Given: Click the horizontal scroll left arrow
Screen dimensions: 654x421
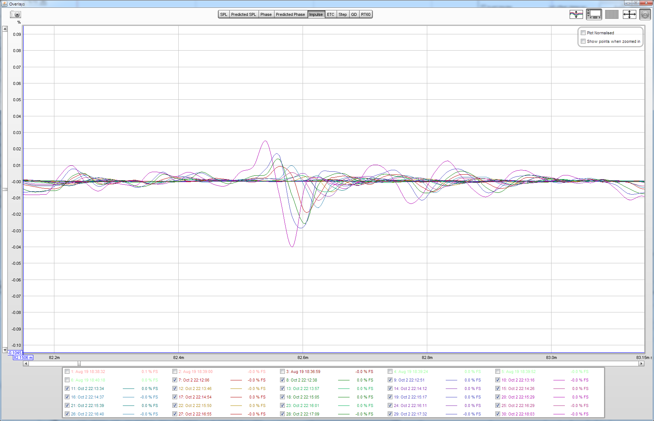Looking at the screenshot, I should click(26, 364).
